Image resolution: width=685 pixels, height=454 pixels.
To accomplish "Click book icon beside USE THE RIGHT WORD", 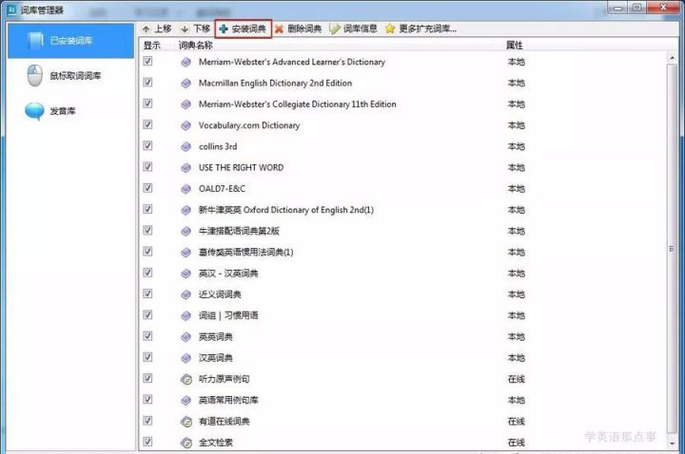I will pos(186,168).
